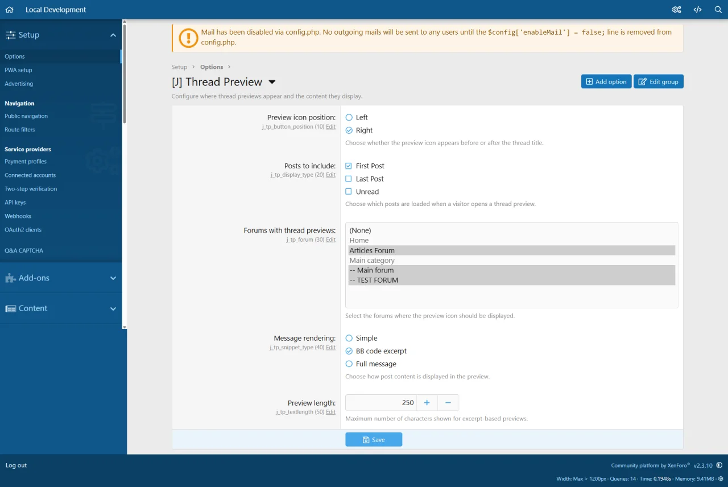Click the sidebar vertical scrollbar
The width and height of the screenshot is (728, 487).
125,73
